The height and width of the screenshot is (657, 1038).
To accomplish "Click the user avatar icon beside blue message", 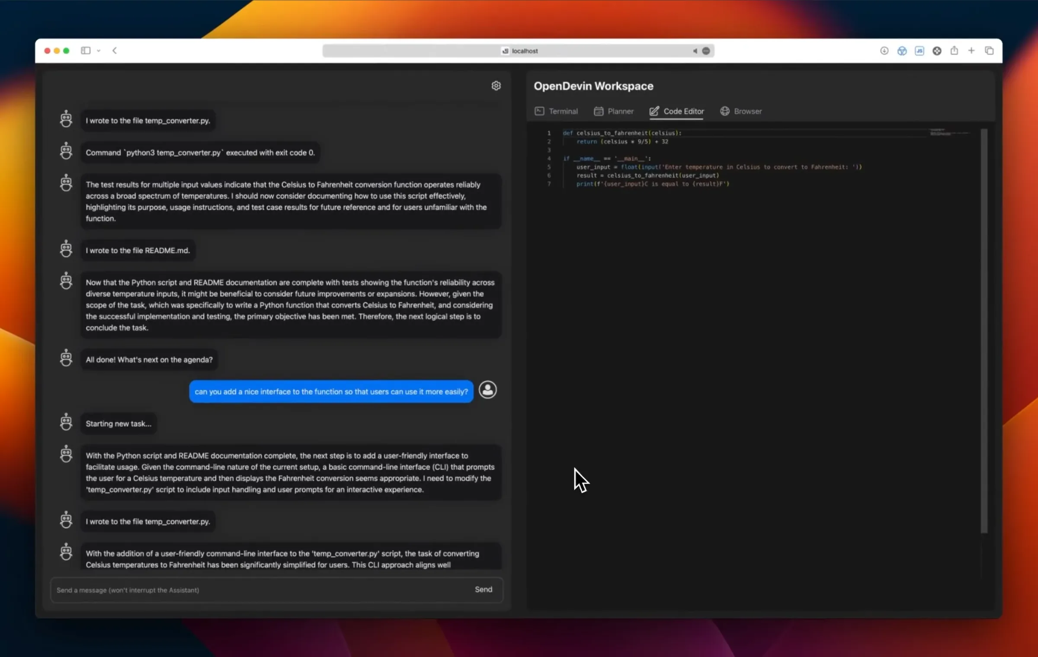I will (487, 390).
